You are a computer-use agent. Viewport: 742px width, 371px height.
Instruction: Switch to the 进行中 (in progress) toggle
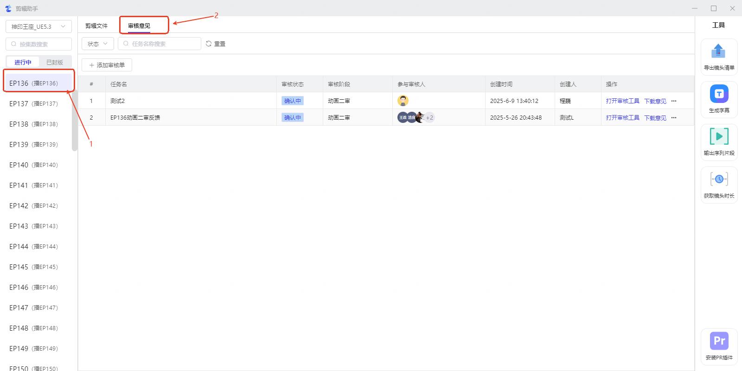point(23,62)
